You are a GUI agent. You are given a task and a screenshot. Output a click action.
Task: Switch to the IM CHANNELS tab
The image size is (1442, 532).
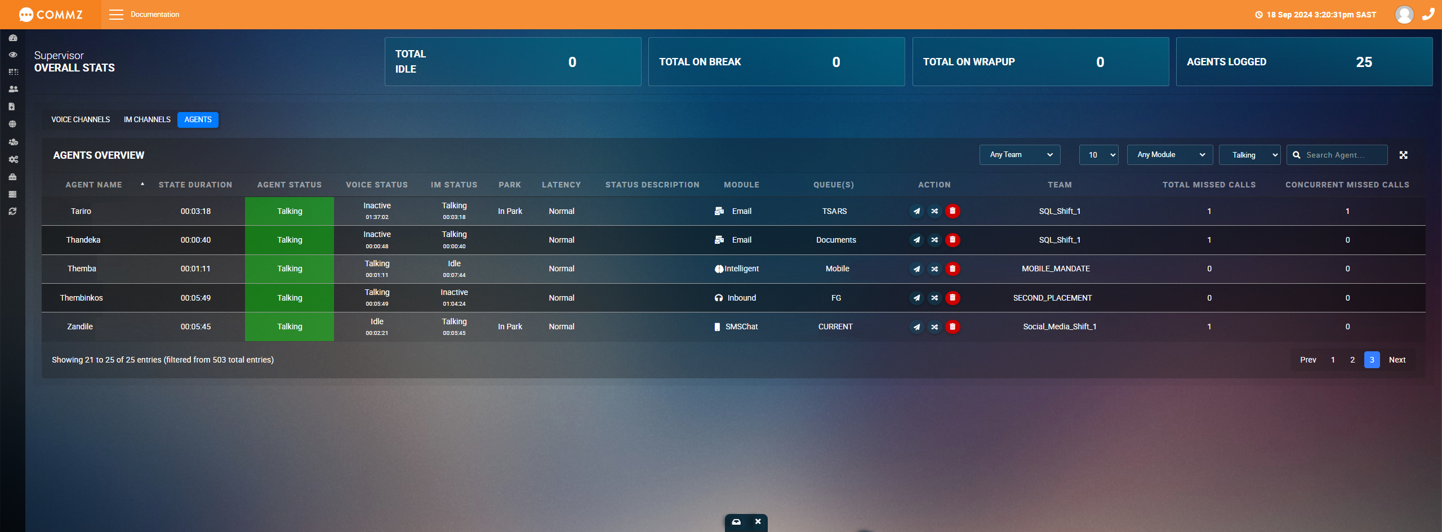click(146, 119)
